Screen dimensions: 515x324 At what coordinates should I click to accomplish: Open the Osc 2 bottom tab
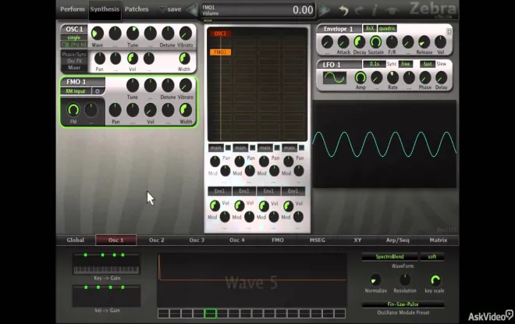pos(156,240)
